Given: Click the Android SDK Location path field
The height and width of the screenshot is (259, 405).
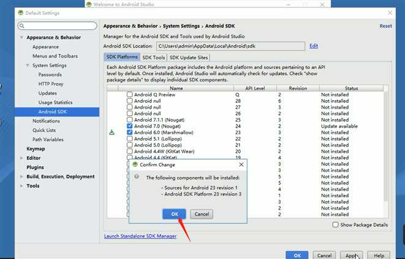Looking at the screenshot, I should pos(230,46).
